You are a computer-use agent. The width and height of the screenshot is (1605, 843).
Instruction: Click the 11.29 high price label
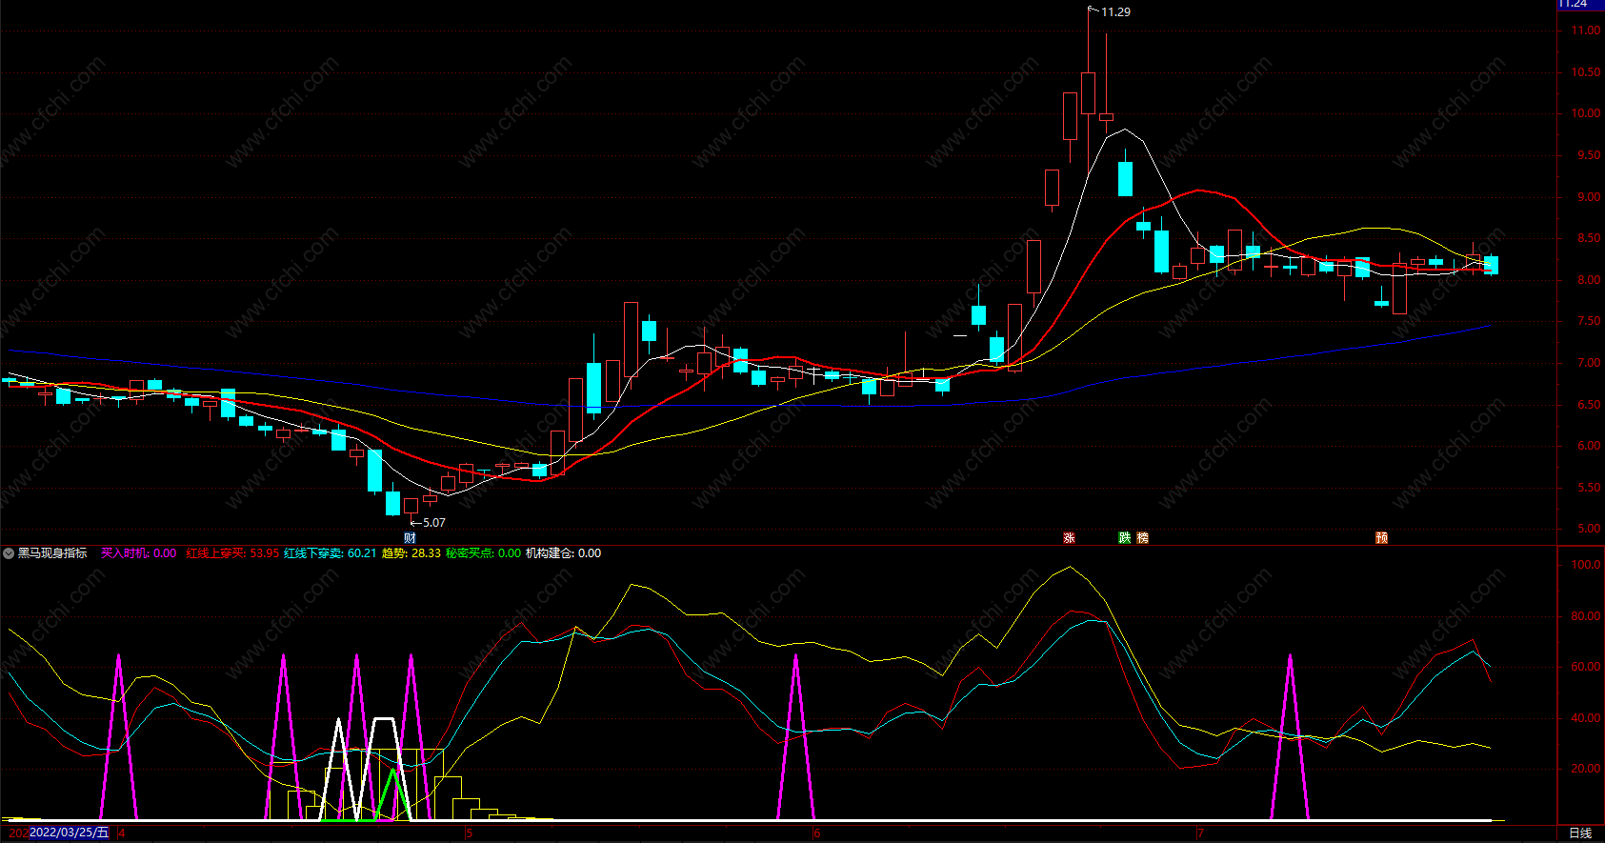[x=1115, y=12]
